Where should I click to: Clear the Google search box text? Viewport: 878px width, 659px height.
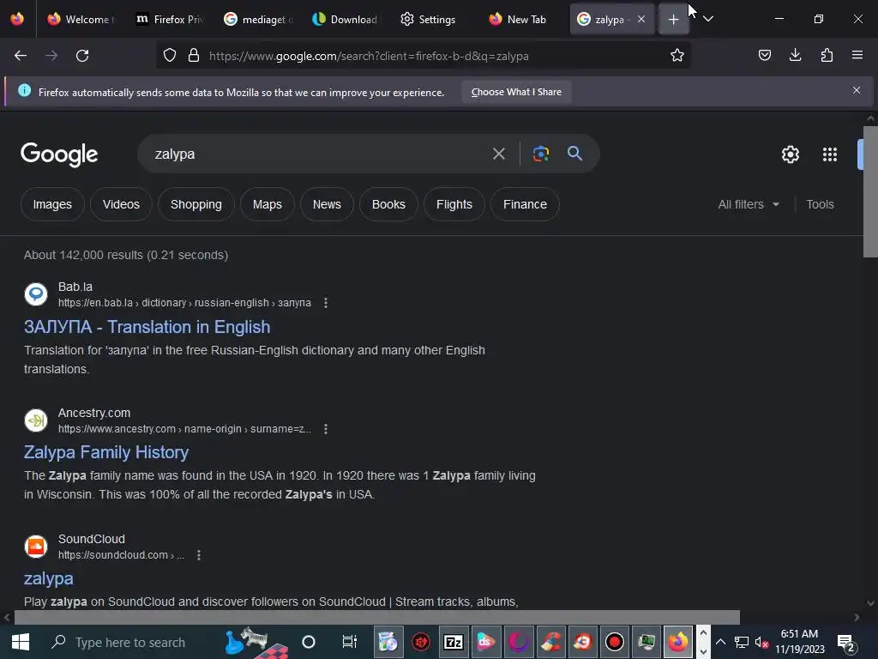pyautogui.click(x=498, y=154)
